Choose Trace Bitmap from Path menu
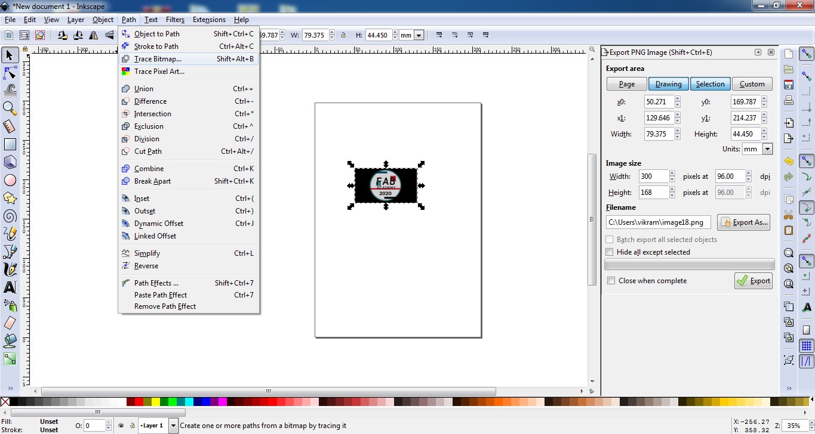815x434 pixels. pos(189,59)
